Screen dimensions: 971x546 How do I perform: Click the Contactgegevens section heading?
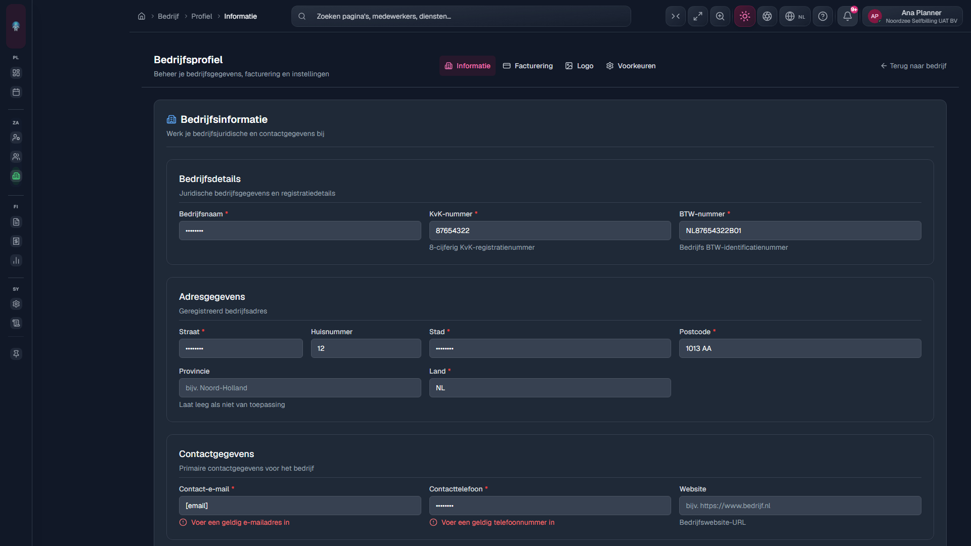[x=216, y=454]
